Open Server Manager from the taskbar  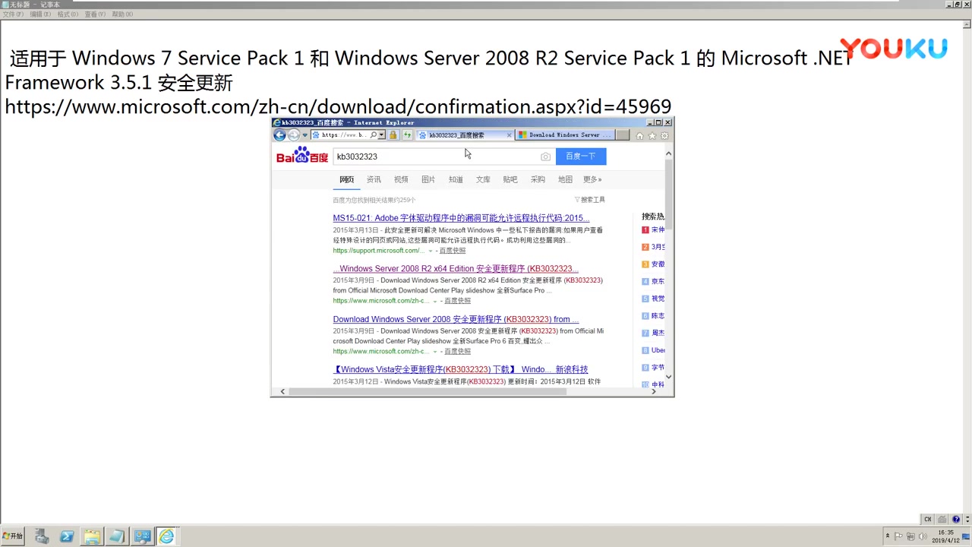click(x=42, y=536)
